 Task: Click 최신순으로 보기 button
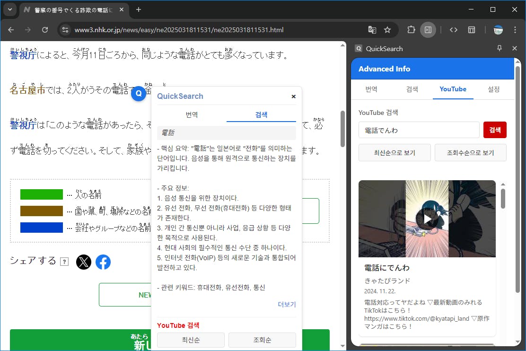[x=394, y=153]
